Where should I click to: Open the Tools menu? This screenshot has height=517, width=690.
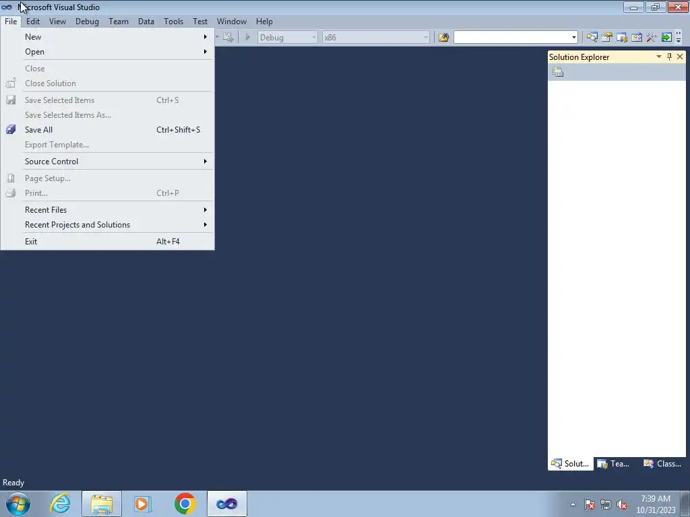(x=173, y=21)
